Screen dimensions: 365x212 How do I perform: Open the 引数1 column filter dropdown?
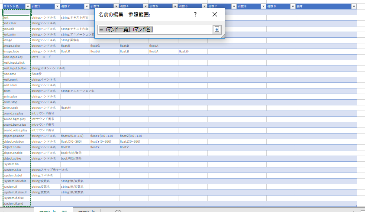57,7
